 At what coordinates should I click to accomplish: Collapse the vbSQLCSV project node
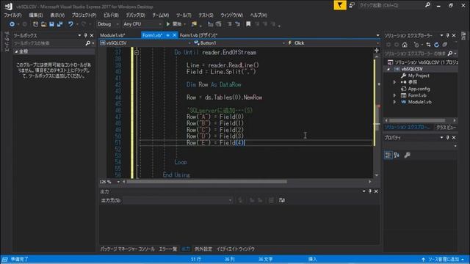pos(388,69)
